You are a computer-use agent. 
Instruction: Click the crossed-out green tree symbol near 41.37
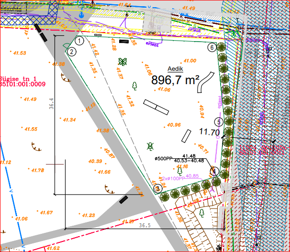tap(123, 61)
